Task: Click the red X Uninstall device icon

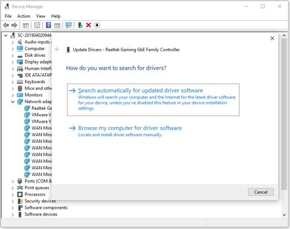Action: pyautogui.click(x=89, y=25)
